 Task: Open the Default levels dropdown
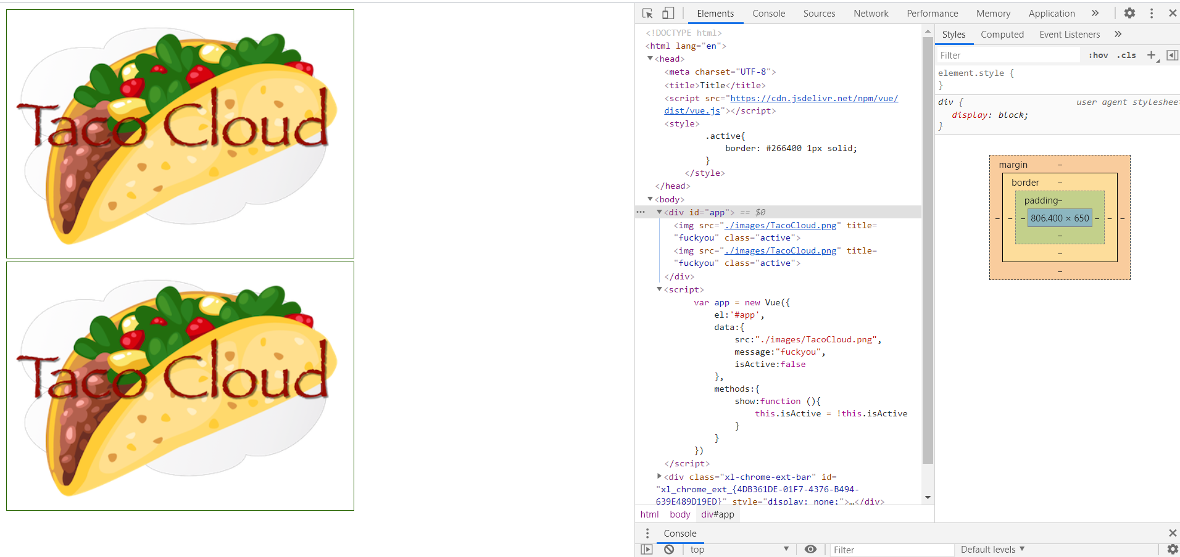[x=992, y=549]
